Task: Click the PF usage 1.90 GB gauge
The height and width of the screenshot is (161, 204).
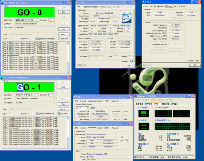Action: [144, 126]
